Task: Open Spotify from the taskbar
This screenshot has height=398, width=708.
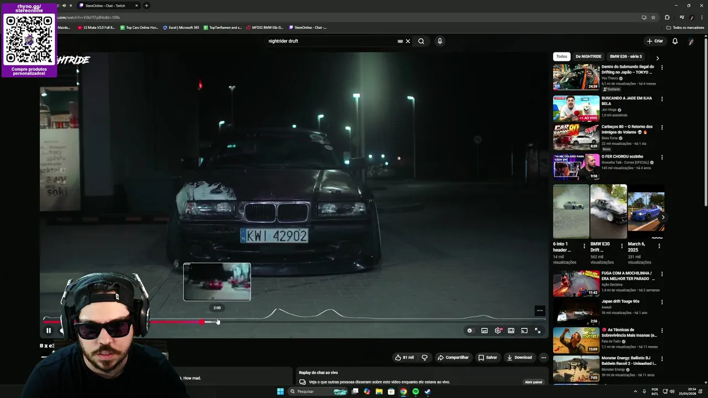Action: point(415,391)
